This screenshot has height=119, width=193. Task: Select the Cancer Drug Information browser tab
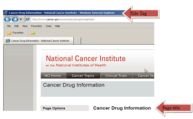(x=39, y=41)
